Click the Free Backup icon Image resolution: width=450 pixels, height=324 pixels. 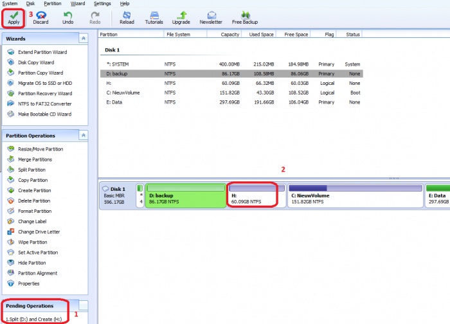(245, 15)
